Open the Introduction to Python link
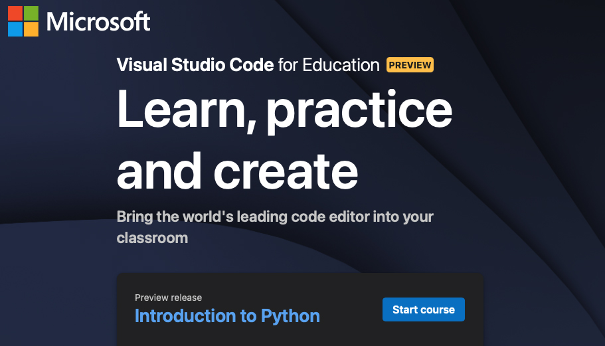605x346 pixels. tap(227, 315)
